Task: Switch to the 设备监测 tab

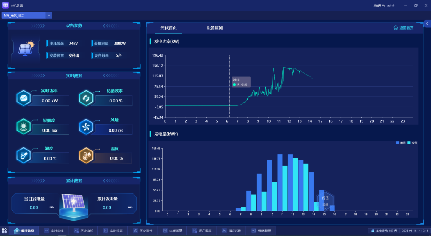Action: [215, 28]
